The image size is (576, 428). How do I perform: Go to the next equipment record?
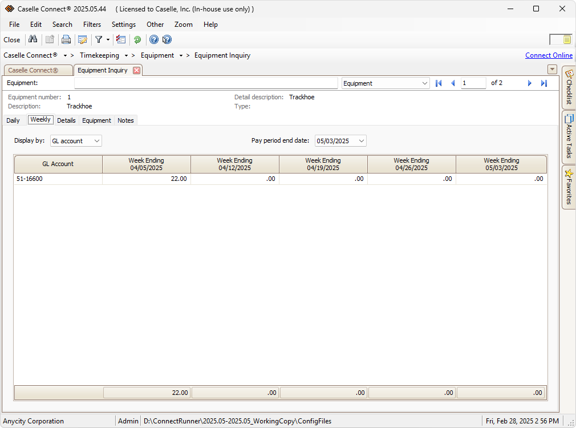coord(530,83)
